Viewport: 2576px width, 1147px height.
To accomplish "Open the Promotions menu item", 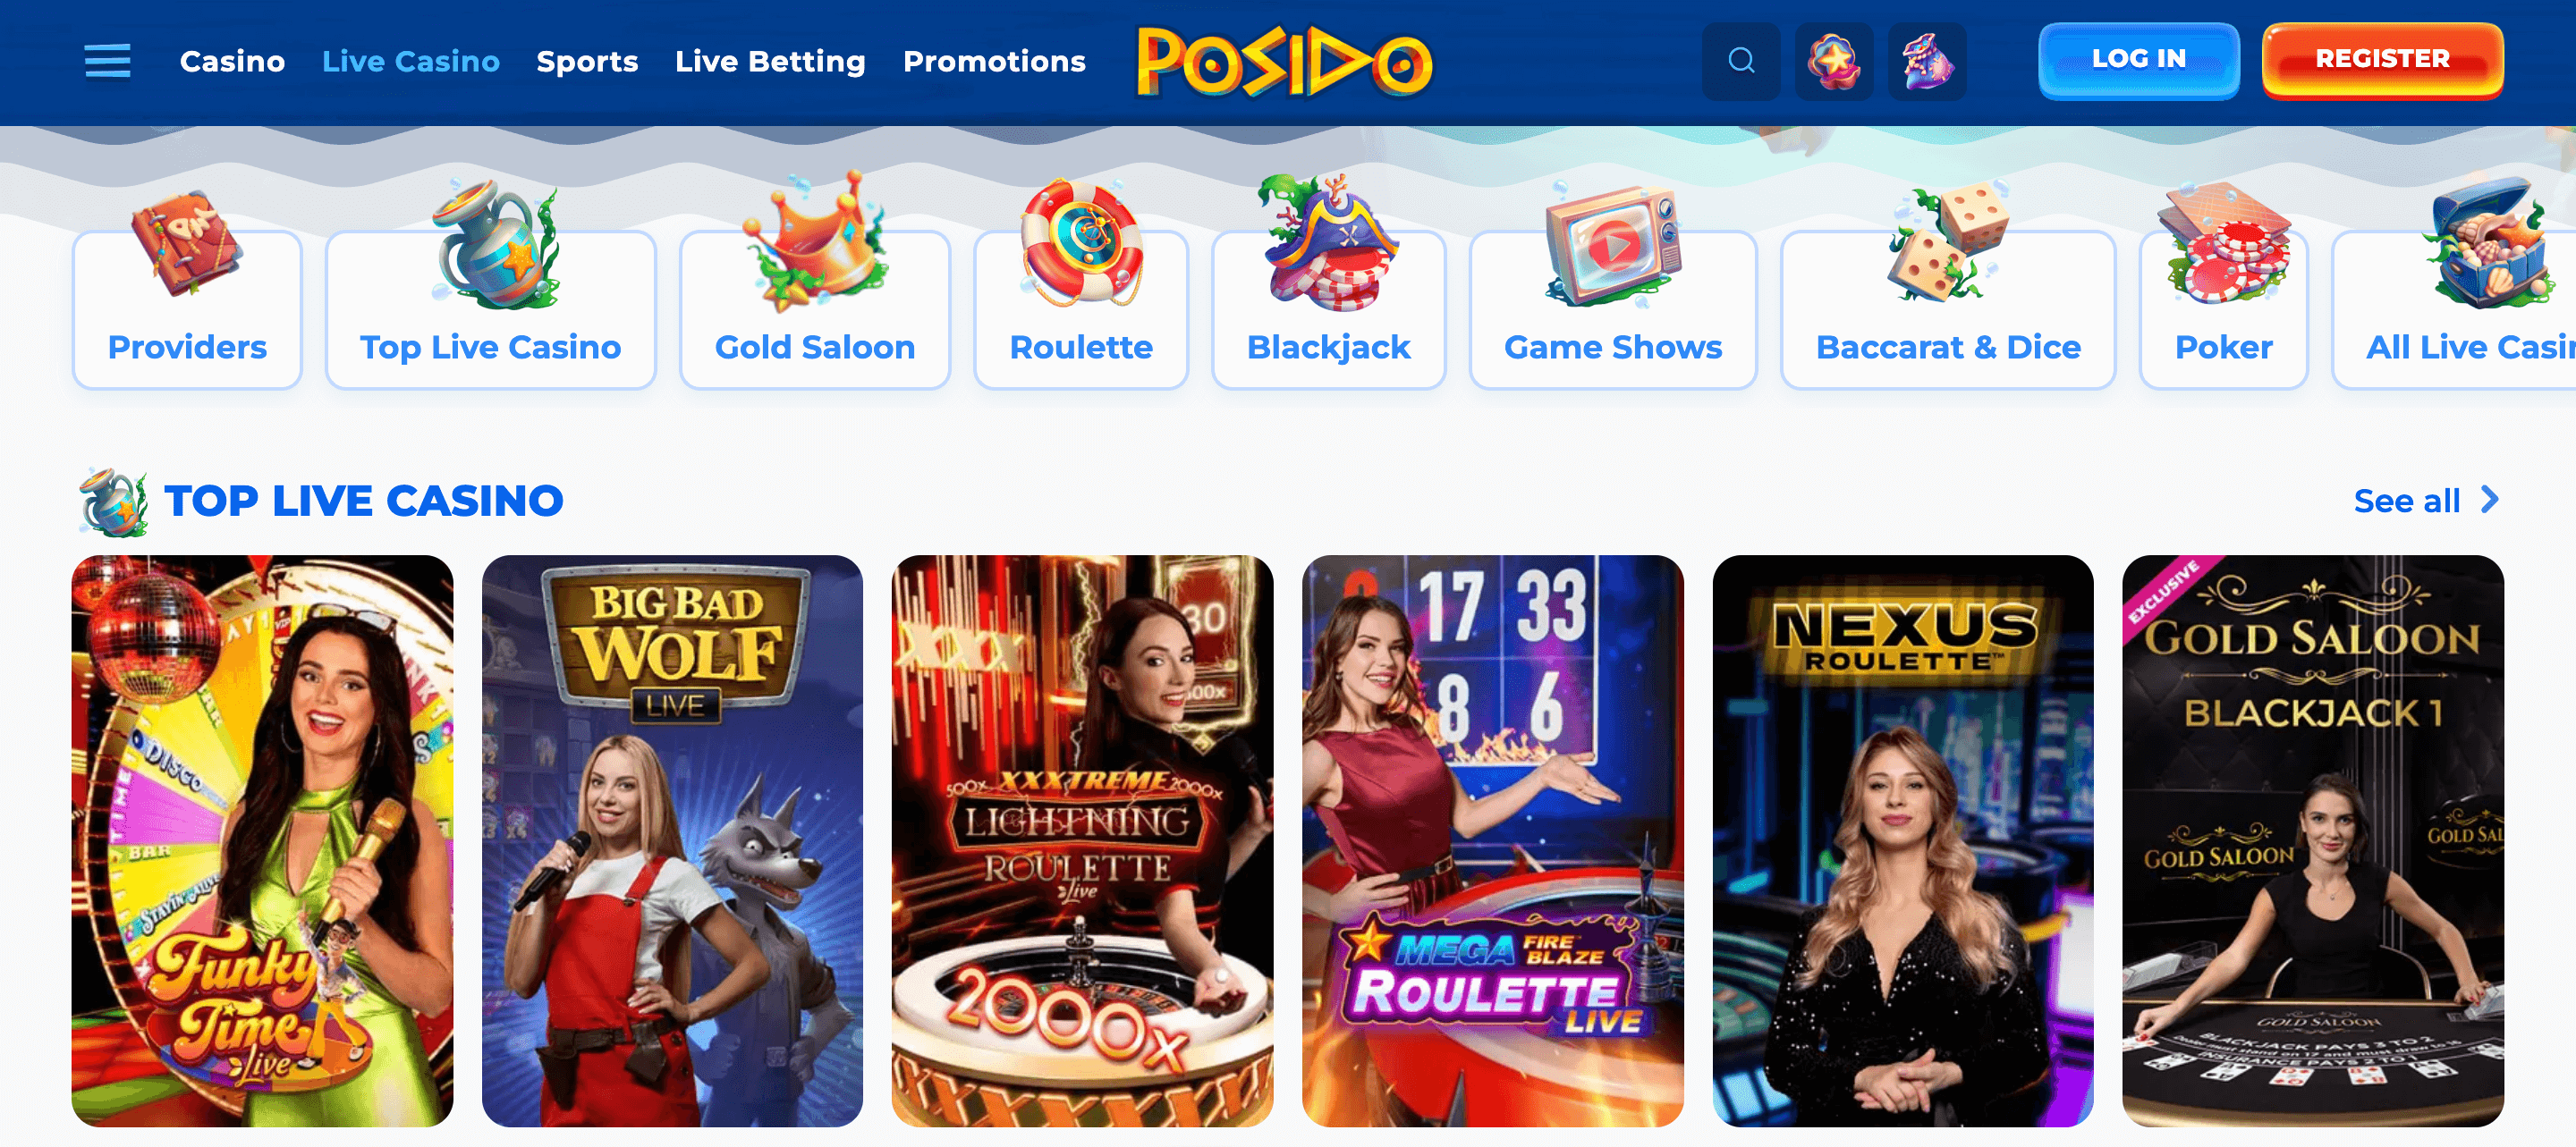I will [994, 61].
